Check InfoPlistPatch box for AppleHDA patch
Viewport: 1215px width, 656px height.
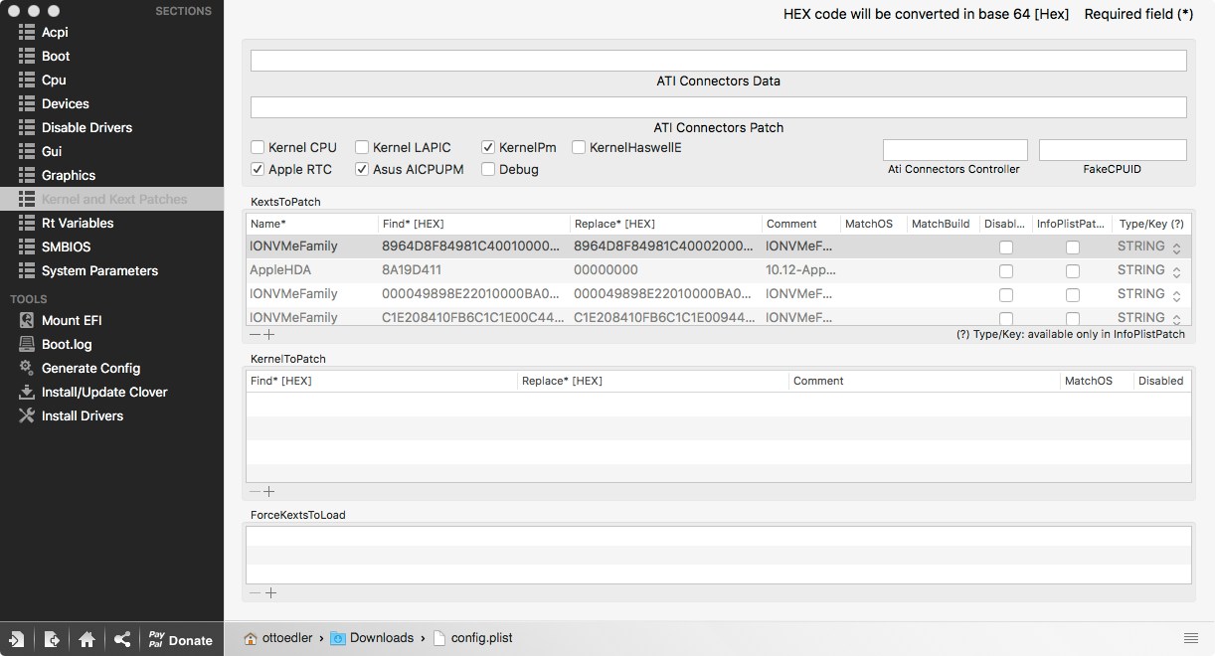(1073, 270)
